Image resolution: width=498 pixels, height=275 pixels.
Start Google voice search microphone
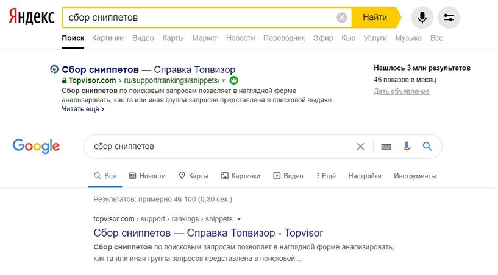tap(407, 147)
